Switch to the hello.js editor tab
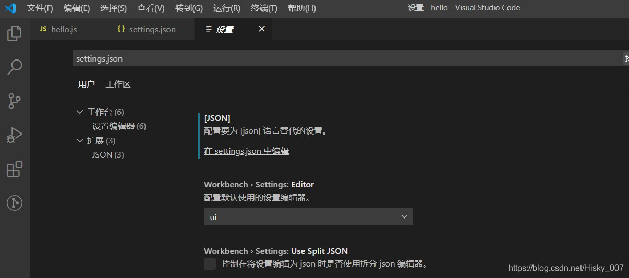 coord(69,29)
